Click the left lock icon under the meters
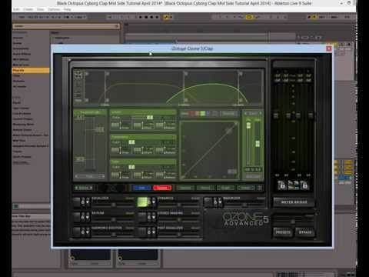Viewport: 369px width, 277px height. (x=282, y=185)
